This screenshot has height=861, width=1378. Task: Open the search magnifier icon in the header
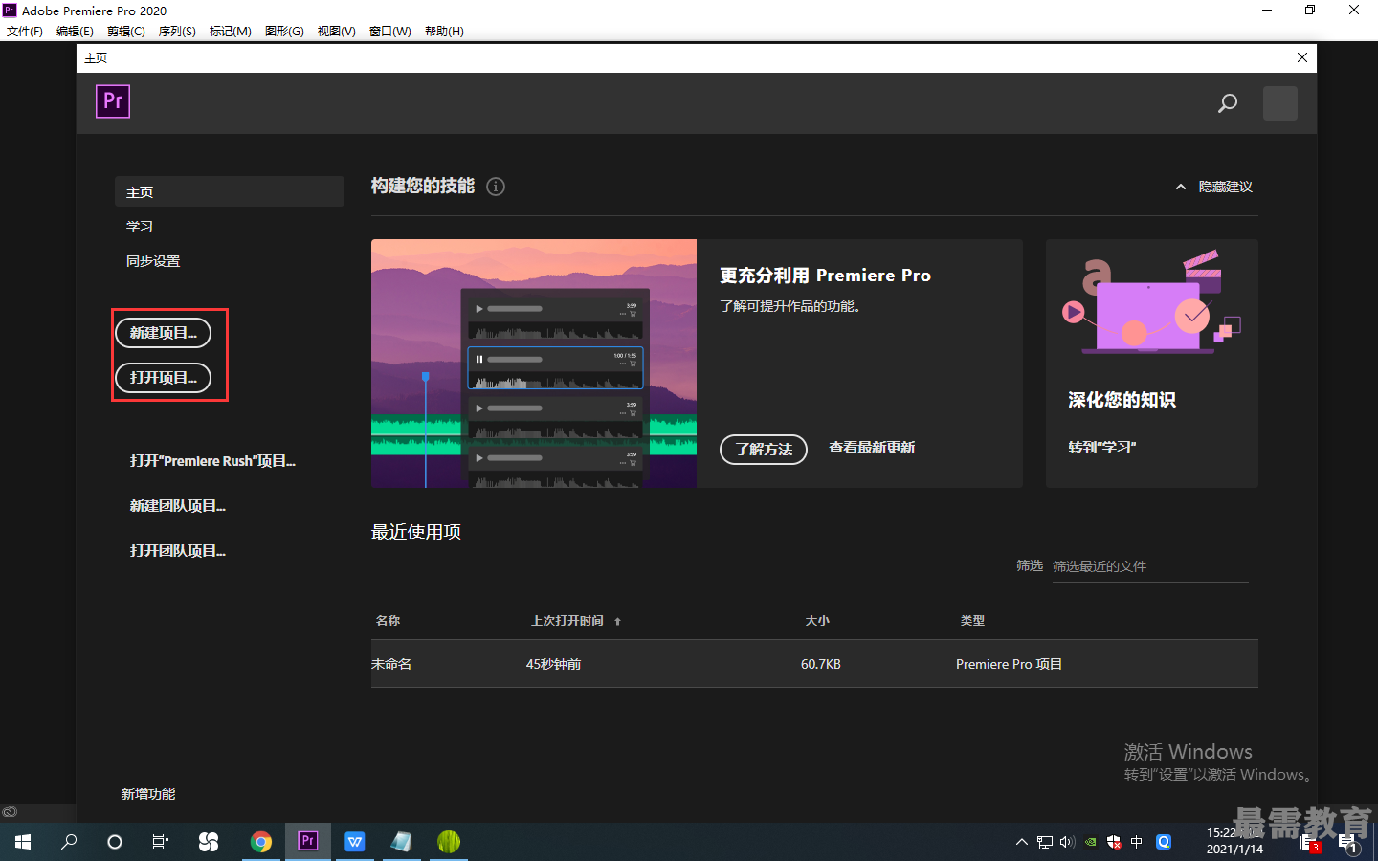1228,103
